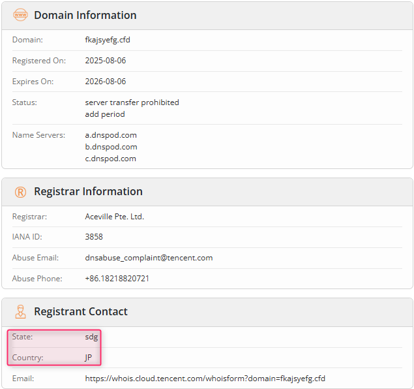Screen dimensions: 414x389
Task: Click the registrar R circle icon
Action: [x=20, y=192]
